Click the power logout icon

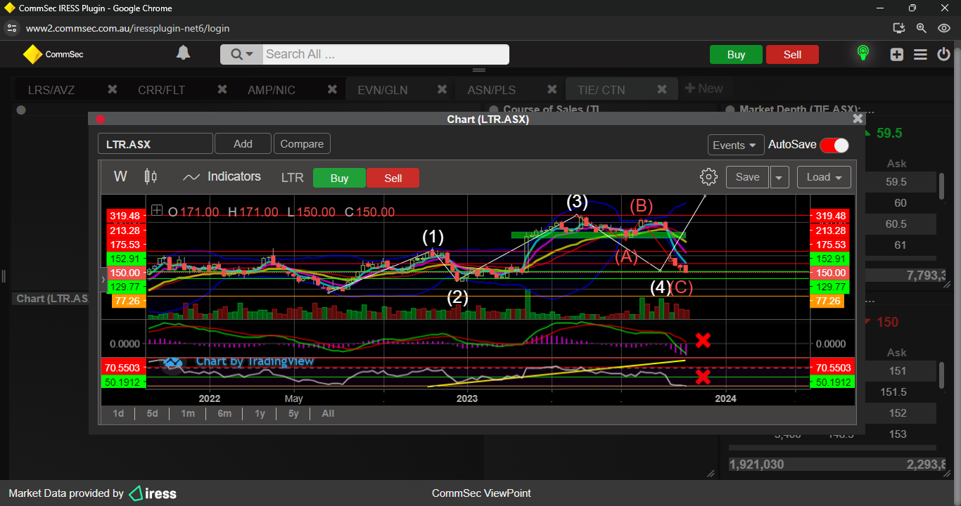click(944, 55)
